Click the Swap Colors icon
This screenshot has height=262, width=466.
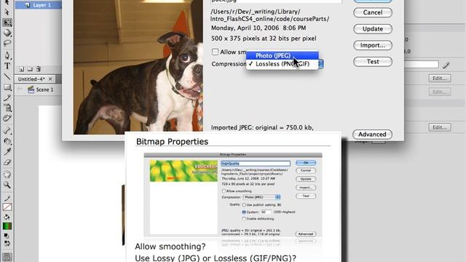point(7,243)
